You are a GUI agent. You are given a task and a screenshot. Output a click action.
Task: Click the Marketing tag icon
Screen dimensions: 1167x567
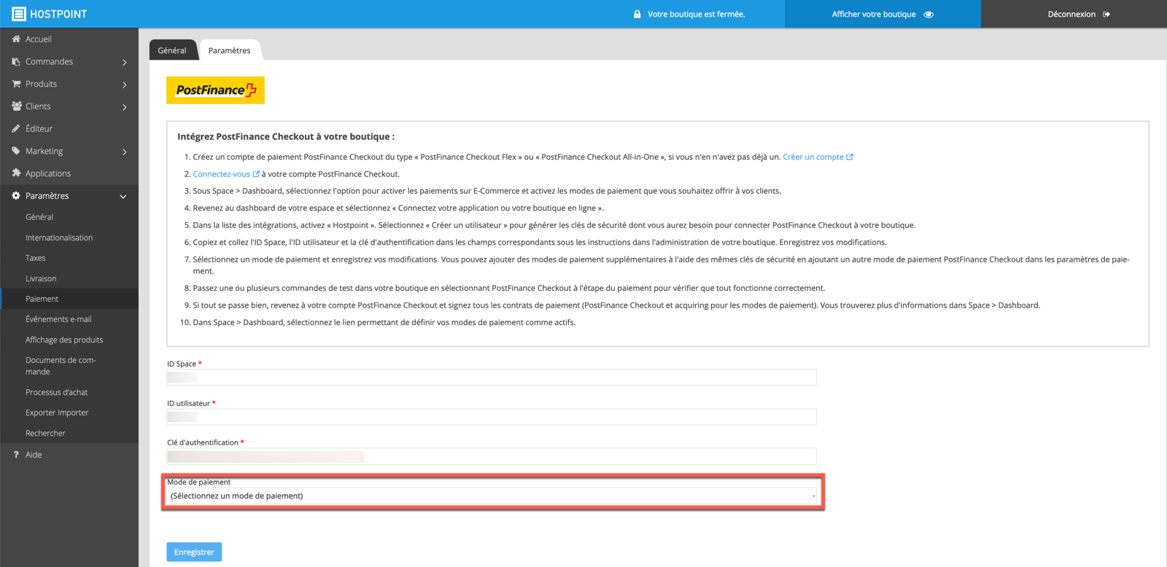coord(16,151)
